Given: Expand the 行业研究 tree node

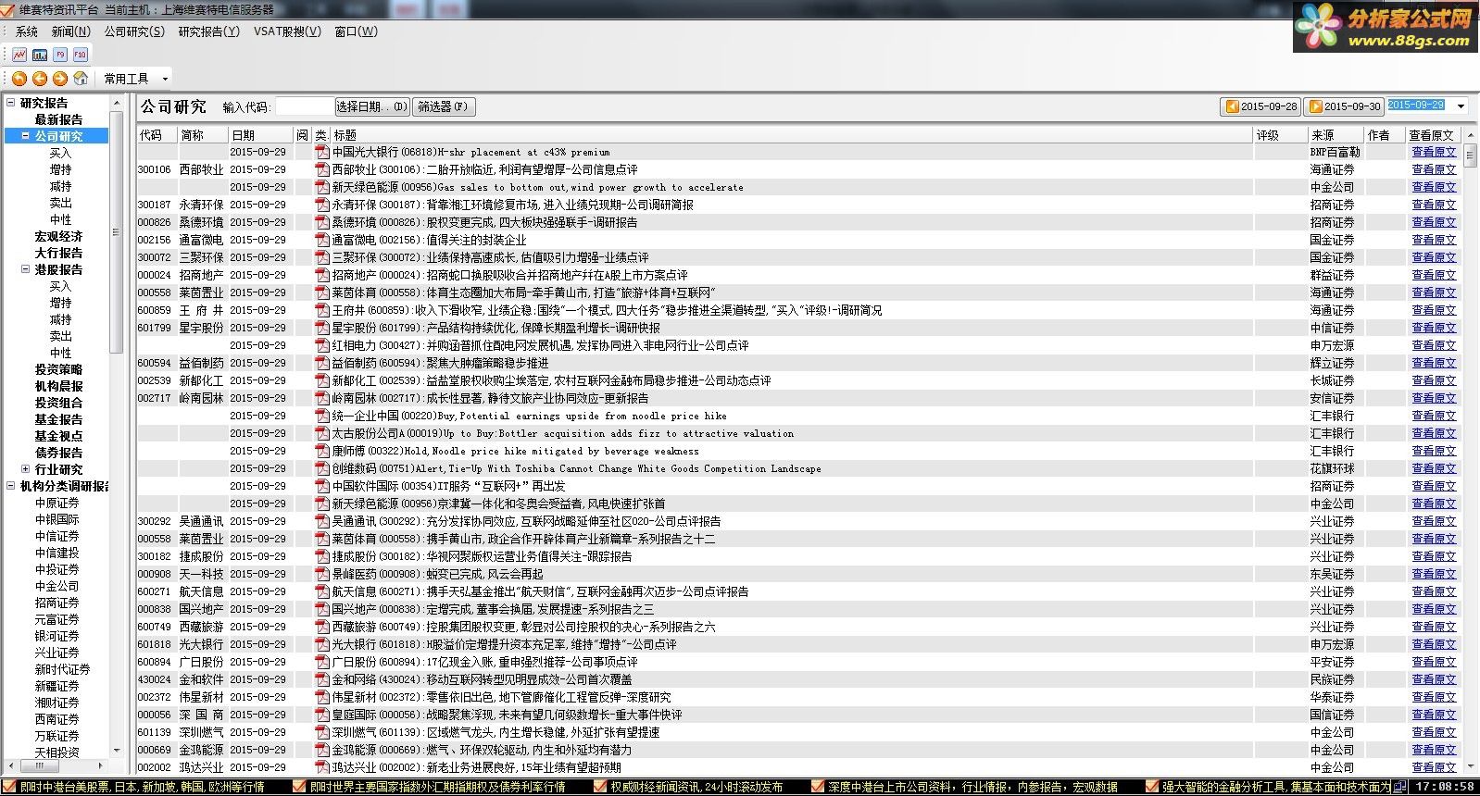Looking at the screenshot, I should click(x=25, y=469).
